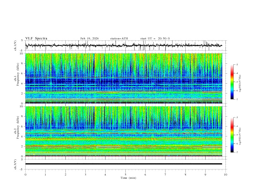Click the time axis tick label '3'

(x=85, y=175)
